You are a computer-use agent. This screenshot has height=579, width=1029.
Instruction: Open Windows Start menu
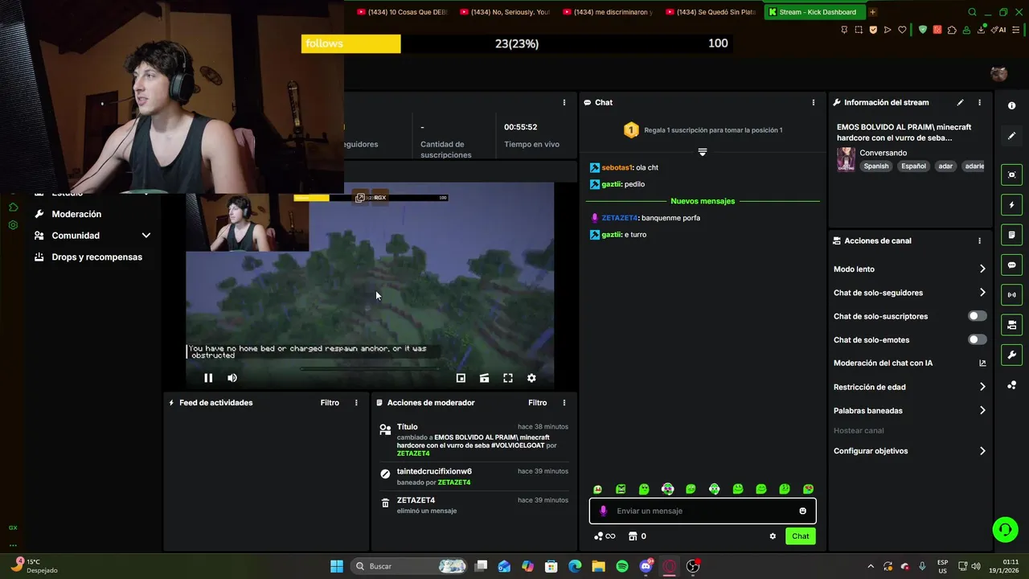pos(337,566)
